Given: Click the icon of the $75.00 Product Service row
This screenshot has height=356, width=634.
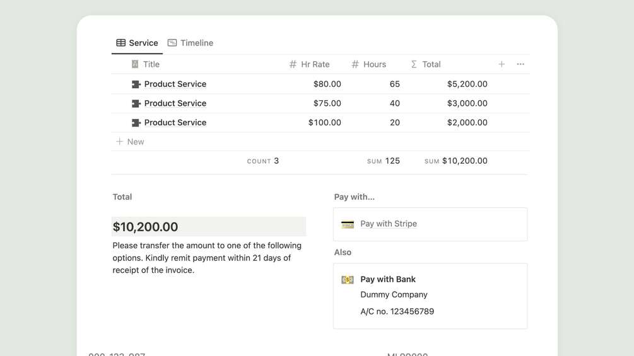Looking at the screenshot, I should click(136, 103).
